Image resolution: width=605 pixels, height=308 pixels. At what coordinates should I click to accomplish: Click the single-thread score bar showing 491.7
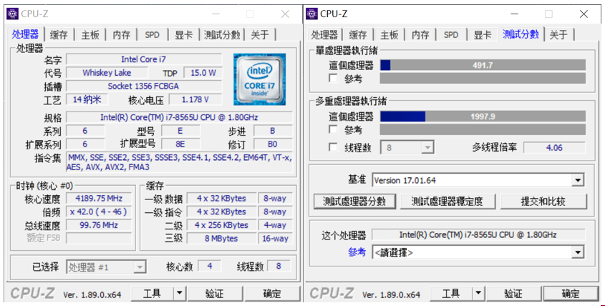tap(483, 65)
